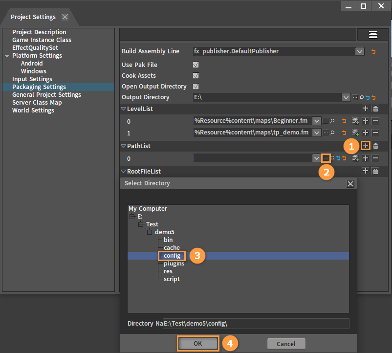Click the locate icon on Output Directory row

coord(362,97)
